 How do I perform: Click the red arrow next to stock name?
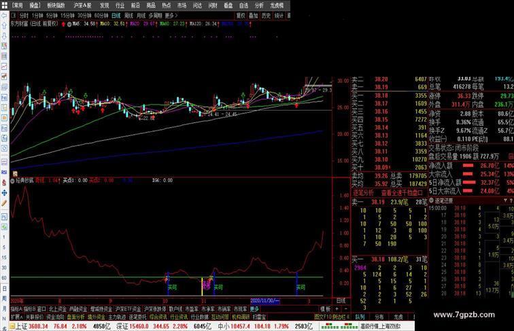(63, 24)
